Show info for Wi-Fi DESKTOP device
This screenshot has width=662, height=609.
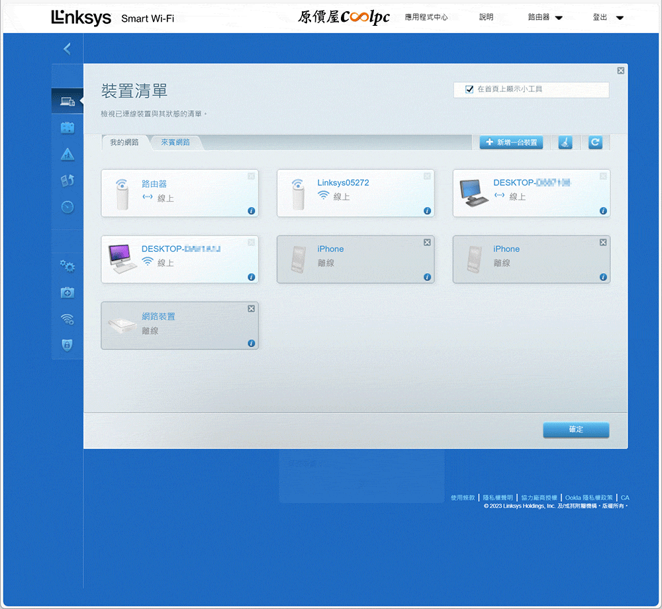tap(251, 277)
